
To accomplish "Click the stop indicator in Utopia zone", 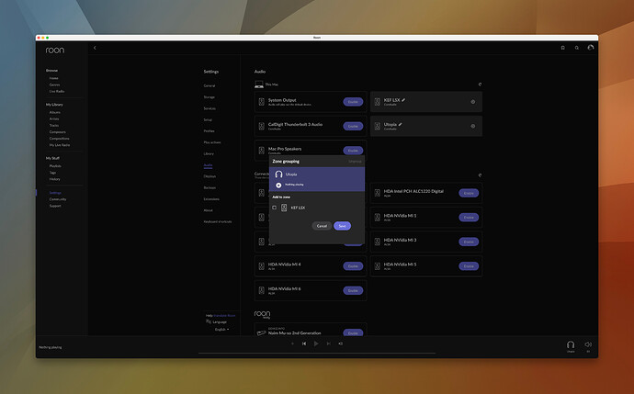I will click(x=278, y=186).
